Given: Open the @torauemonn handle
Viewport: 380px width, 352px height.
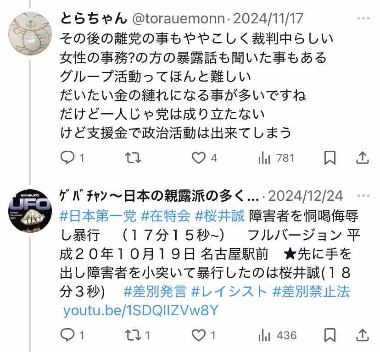Looking at the screenshot, I should pyautogui.click(x=179, y=19).
